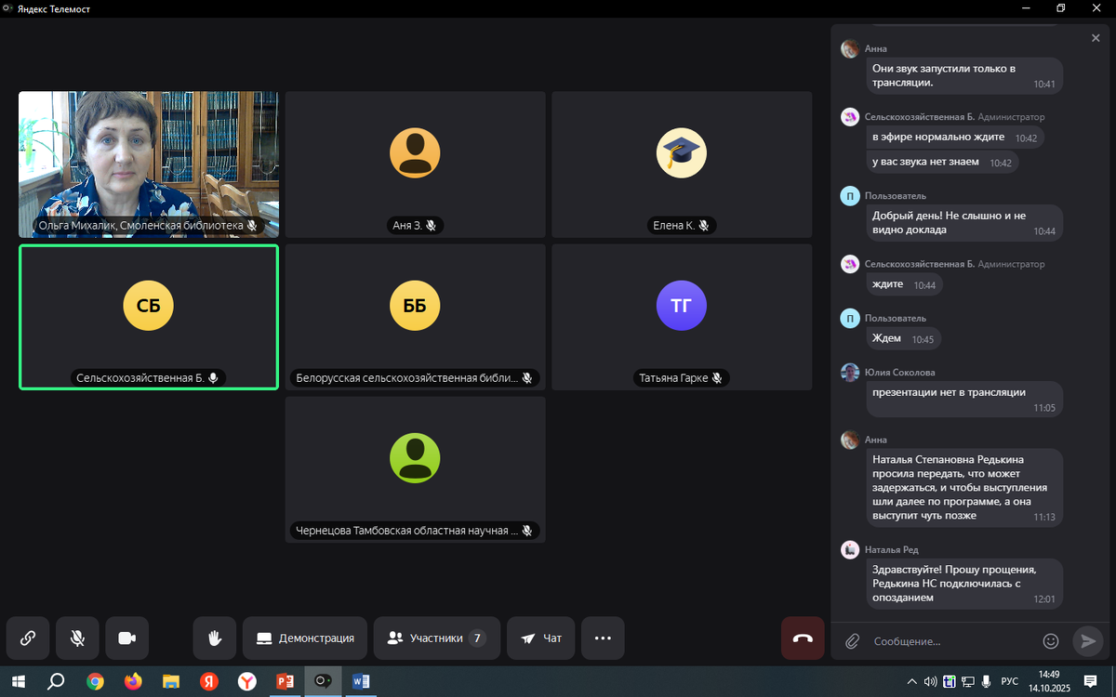Attach a file with the paperclip icon

851,641
